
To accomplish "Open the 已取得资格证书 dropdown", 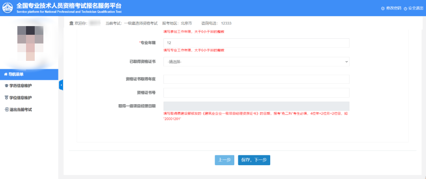I will coord(256,62).
